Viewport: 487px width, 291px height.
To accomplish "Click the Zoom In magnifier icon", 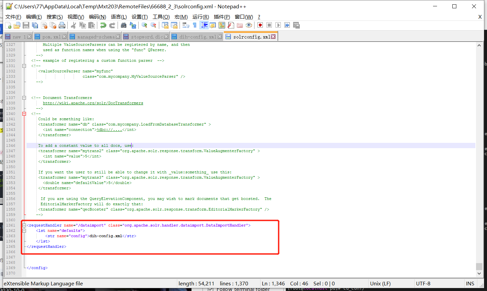I will click(144, 25).
